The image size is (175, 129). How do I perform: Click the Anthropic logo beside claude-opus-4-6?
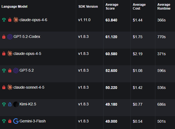coord(16,20)
